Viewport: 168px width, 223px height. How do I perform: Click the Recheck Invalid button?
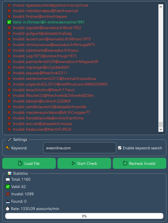140,163
